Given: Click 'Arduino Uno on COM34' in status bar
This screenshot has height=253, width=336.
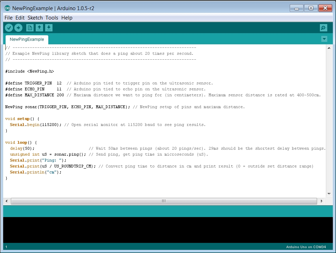Looking at the screenshot, I should (306, 247).
